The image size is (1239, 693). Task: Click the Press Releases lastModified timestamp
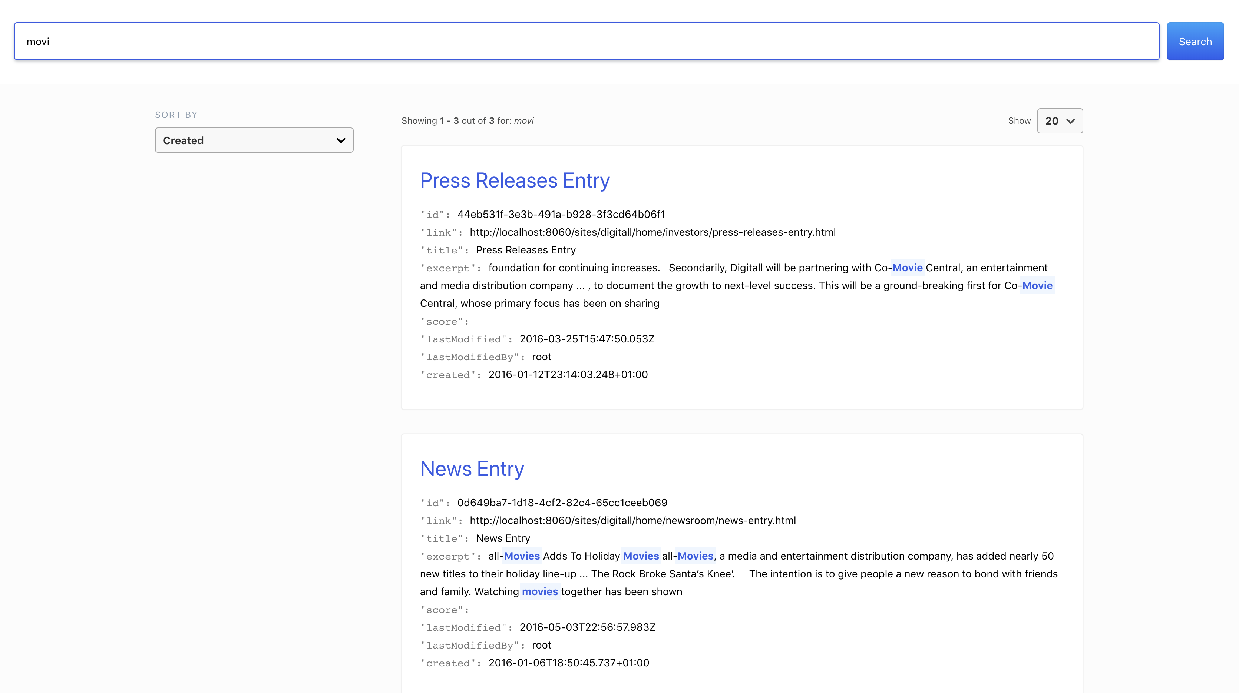pyautogui.click(x=587, y=339)
